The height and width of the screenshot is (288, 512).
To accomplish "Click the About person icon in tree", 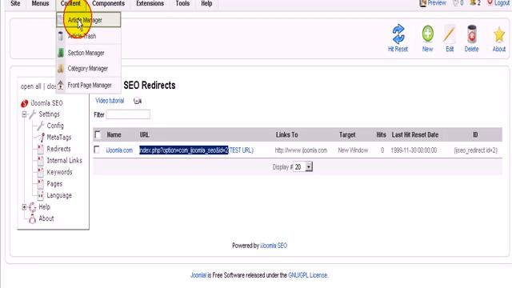I will pyautogui.click(x=32, y=218).
